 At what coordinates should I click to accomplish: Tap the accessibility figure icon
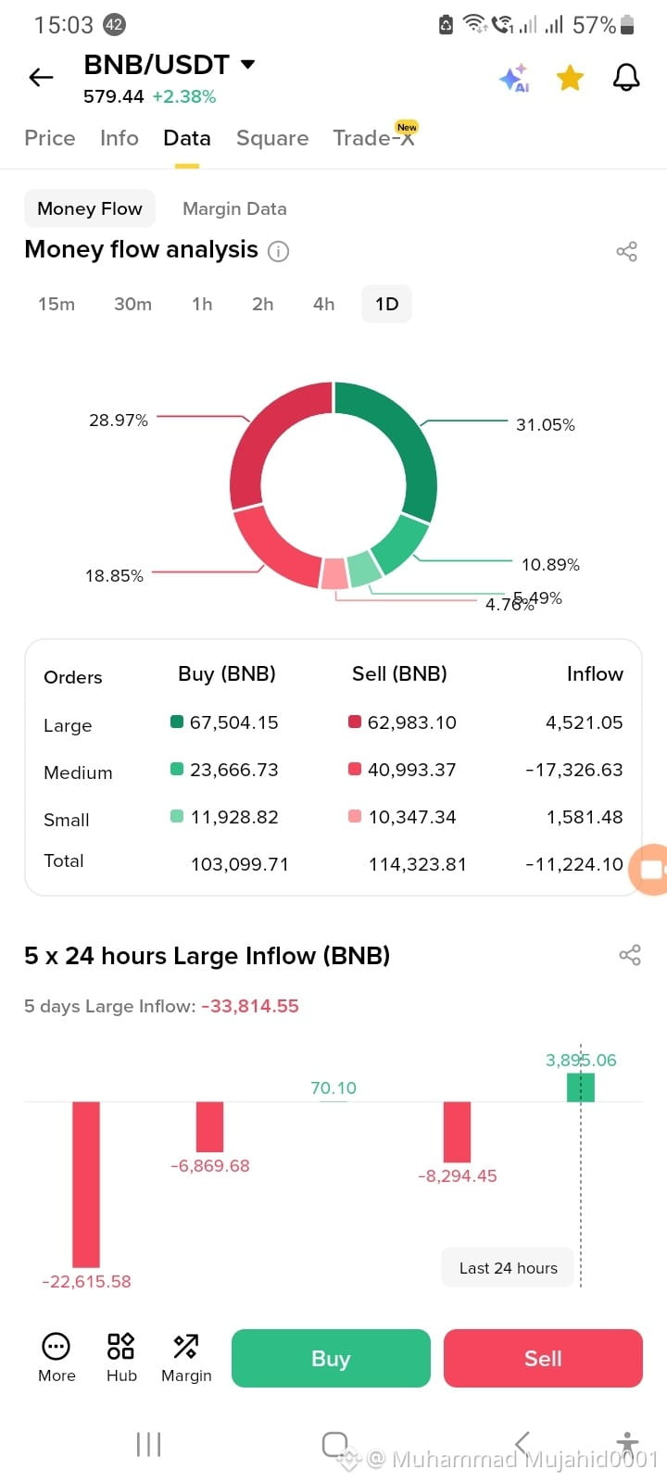[627, 1443]
